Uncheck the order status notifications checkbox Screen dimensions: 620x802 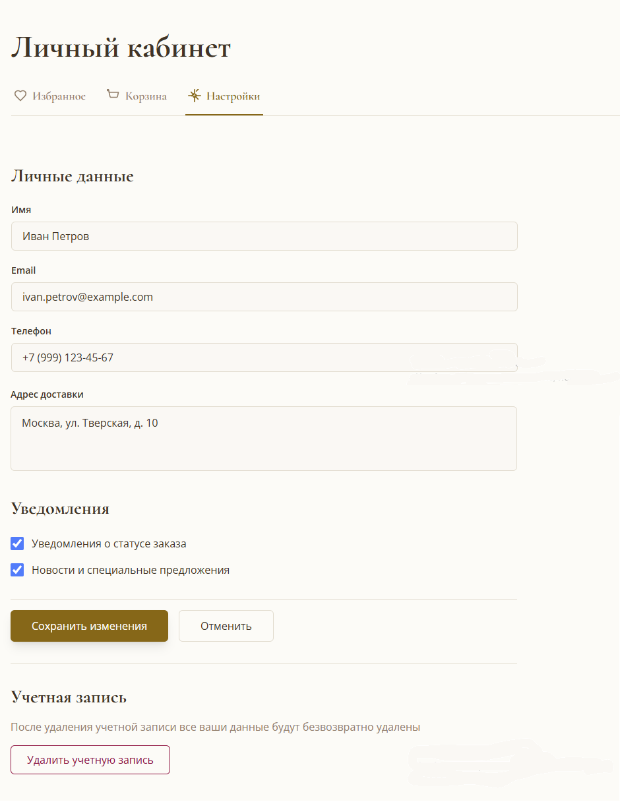pos(17,543)
